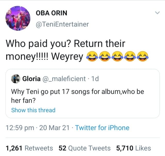Click Gloria's small avatar in quoted tweet
Screen dimensions: 165x156
[x=16, y=79]
